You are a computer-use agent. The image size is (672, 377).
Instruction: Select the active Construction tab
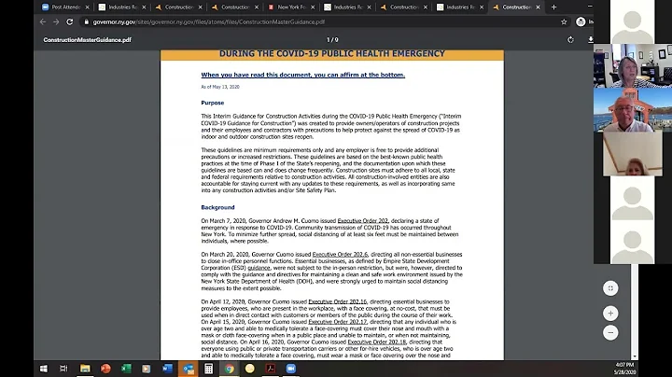click(516, 7)
